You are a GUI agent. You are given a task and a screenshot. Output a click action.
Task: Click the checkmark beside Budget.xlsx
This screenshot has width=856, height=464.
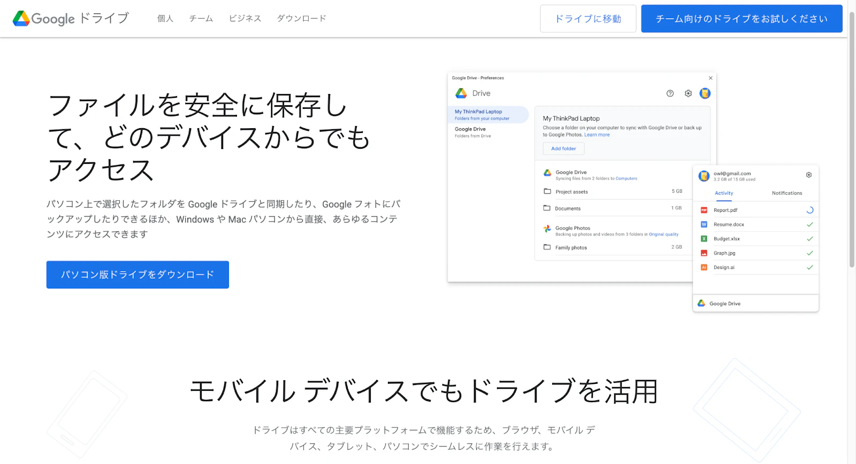[x=810, y=239]
